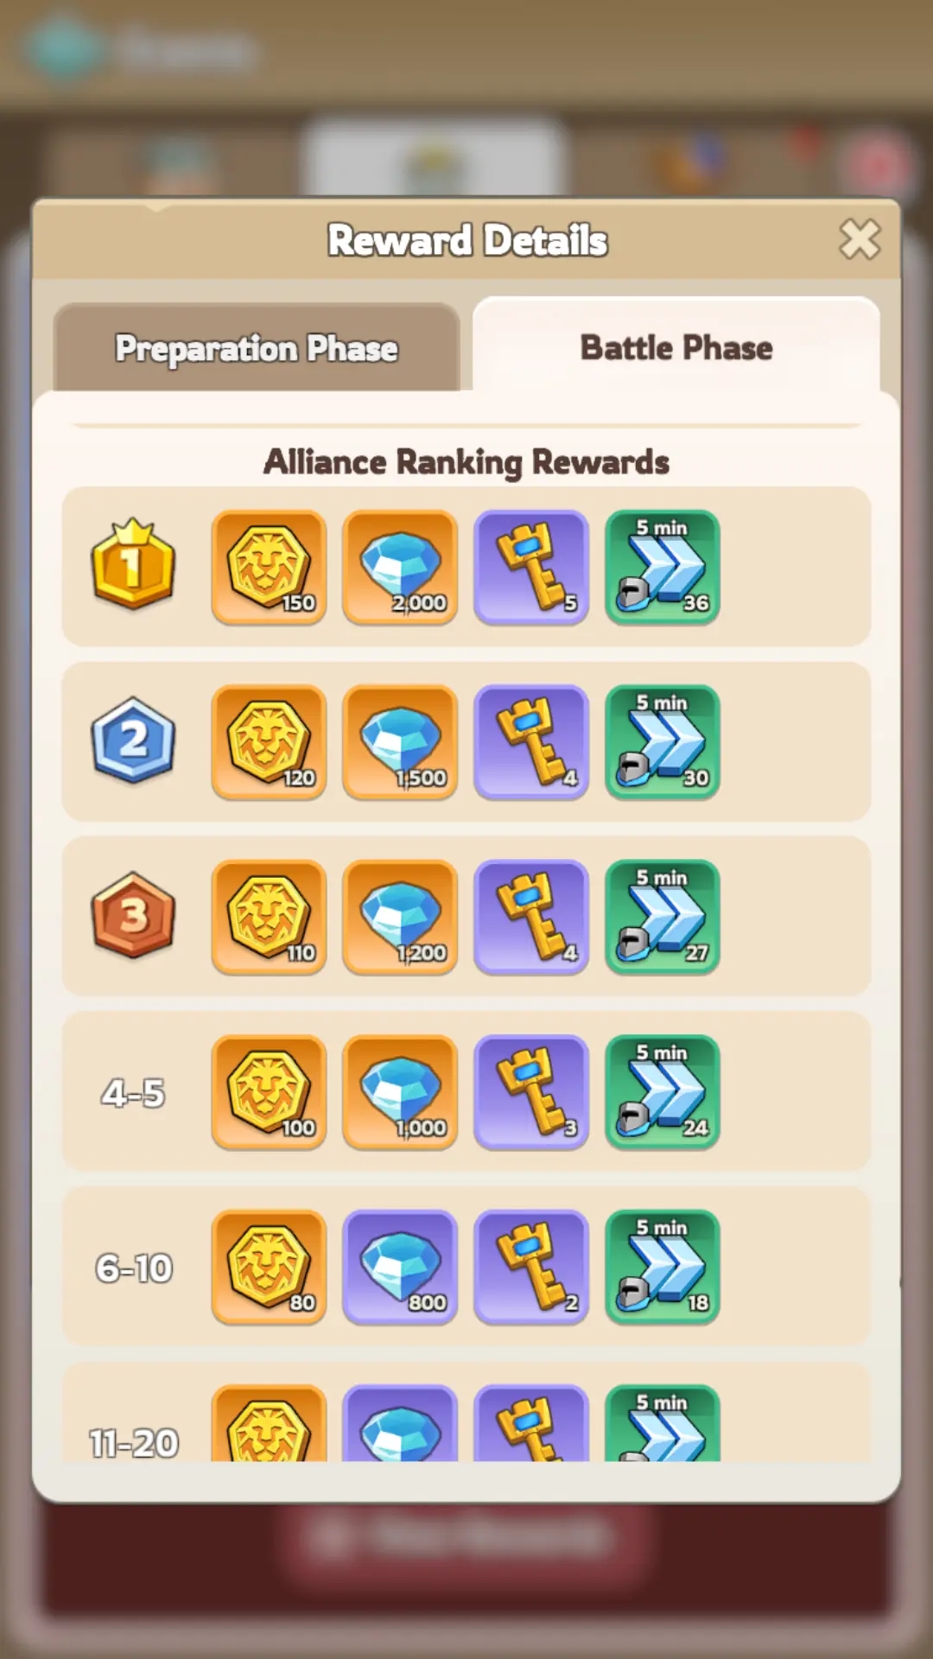
Task: Tap the purple 800 diamond reward
Action: 400,1267
